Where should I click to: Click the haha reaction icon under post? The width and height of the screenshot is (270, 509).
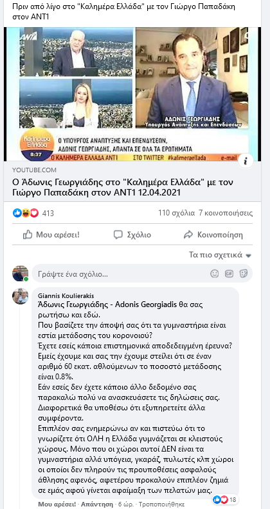pyautogui.click(x=26, y=213)
